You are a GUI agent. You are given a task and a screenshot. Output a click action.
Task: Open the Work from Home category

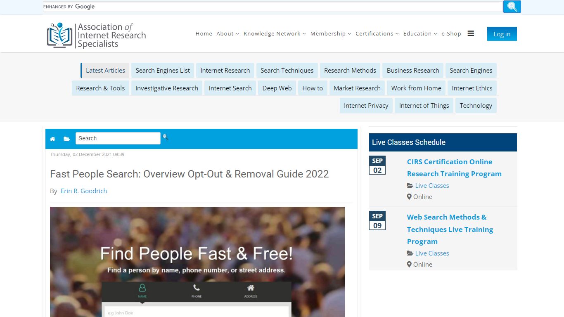(416, 88)
